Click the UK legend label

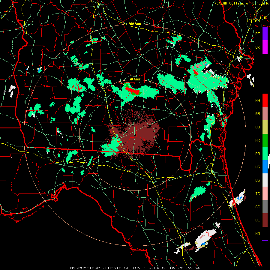coord(257,47)
